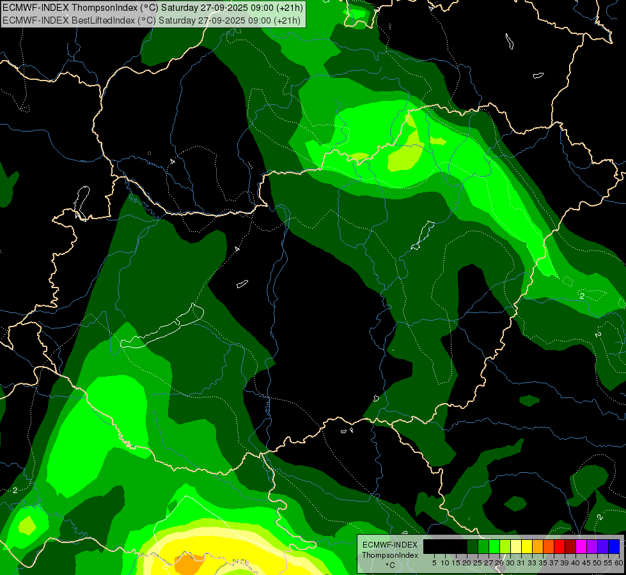This screenshot has width=626, height=575.
Task: Click the legend scale value 25
Action: [478, 563]
